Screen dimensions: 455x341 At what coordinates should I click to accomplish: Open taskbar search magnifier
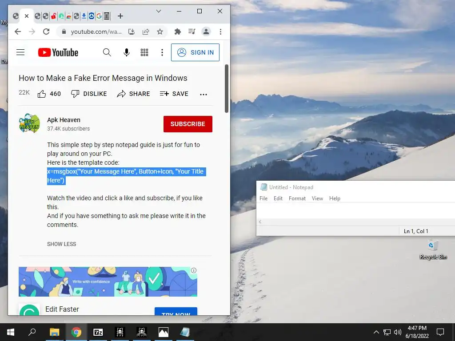tap(32, 332)
